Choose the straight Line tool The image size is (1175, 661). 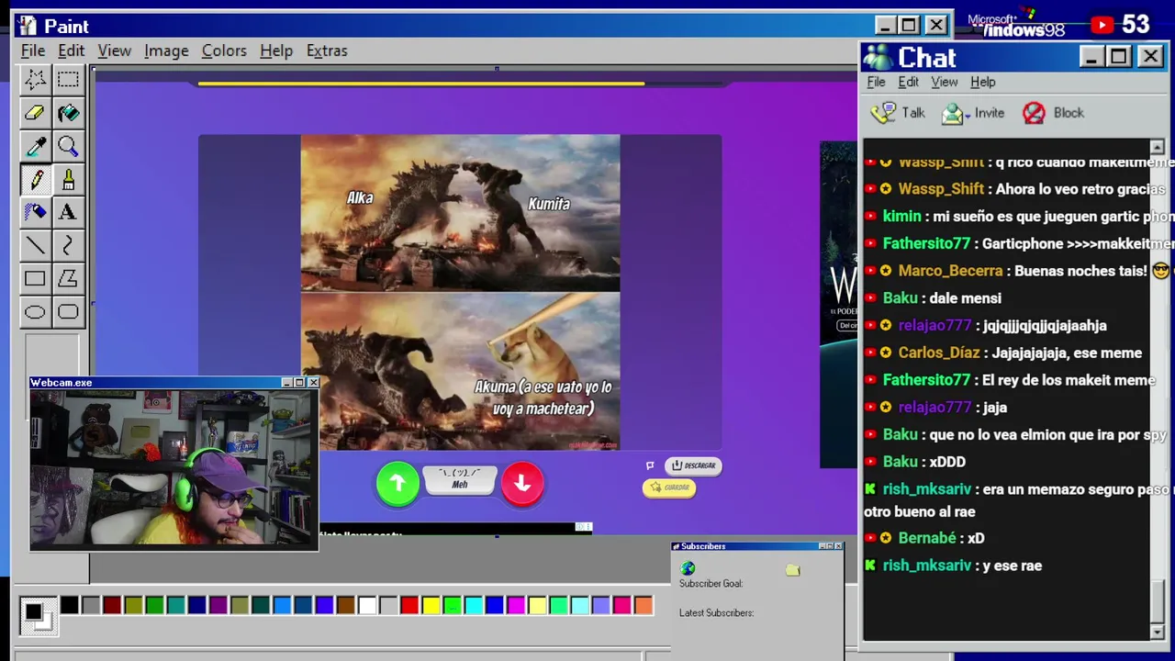(35, 245)
